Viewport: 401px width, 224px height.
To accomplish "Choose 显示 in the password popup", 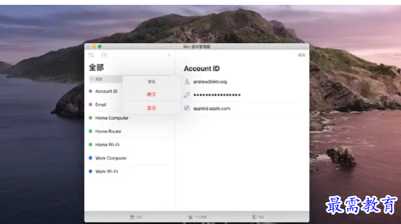I will (152, 108).
